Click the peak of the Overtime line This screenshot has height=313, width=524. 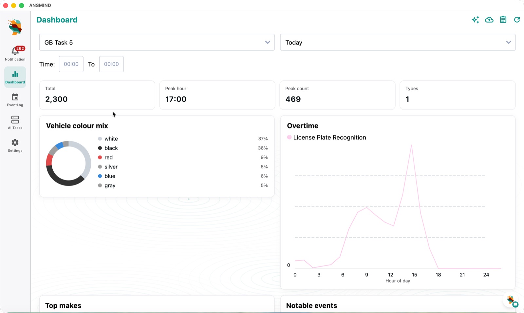pyautogui.click(x=411, y=145)
